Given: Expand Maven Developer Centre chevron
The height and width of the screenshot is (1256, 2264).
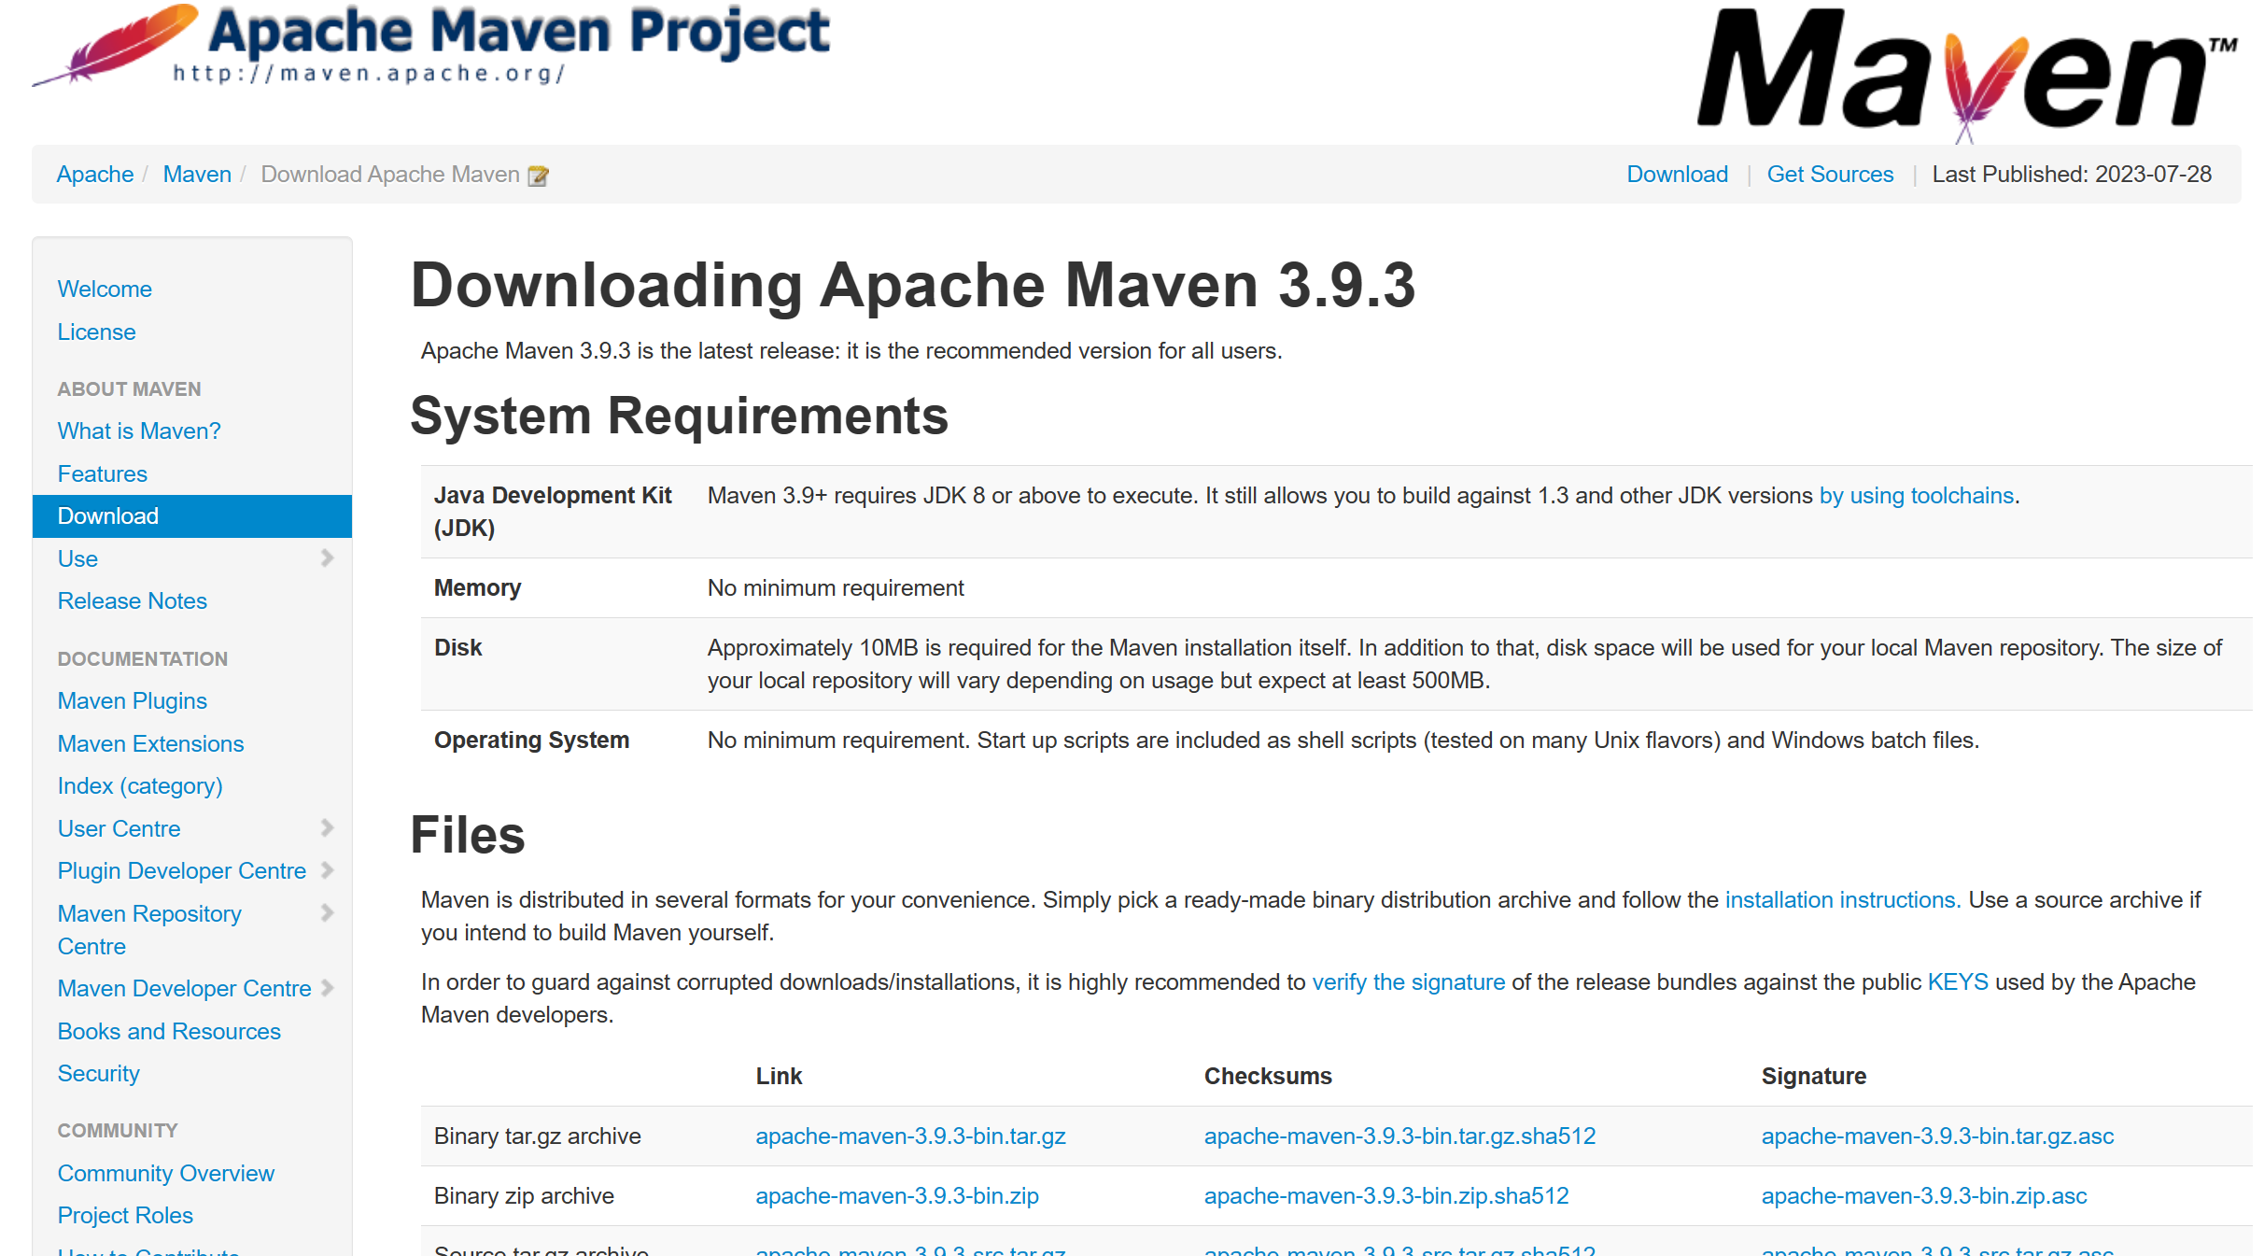Looking at the screenshot, I should click(x=327, y=988).
